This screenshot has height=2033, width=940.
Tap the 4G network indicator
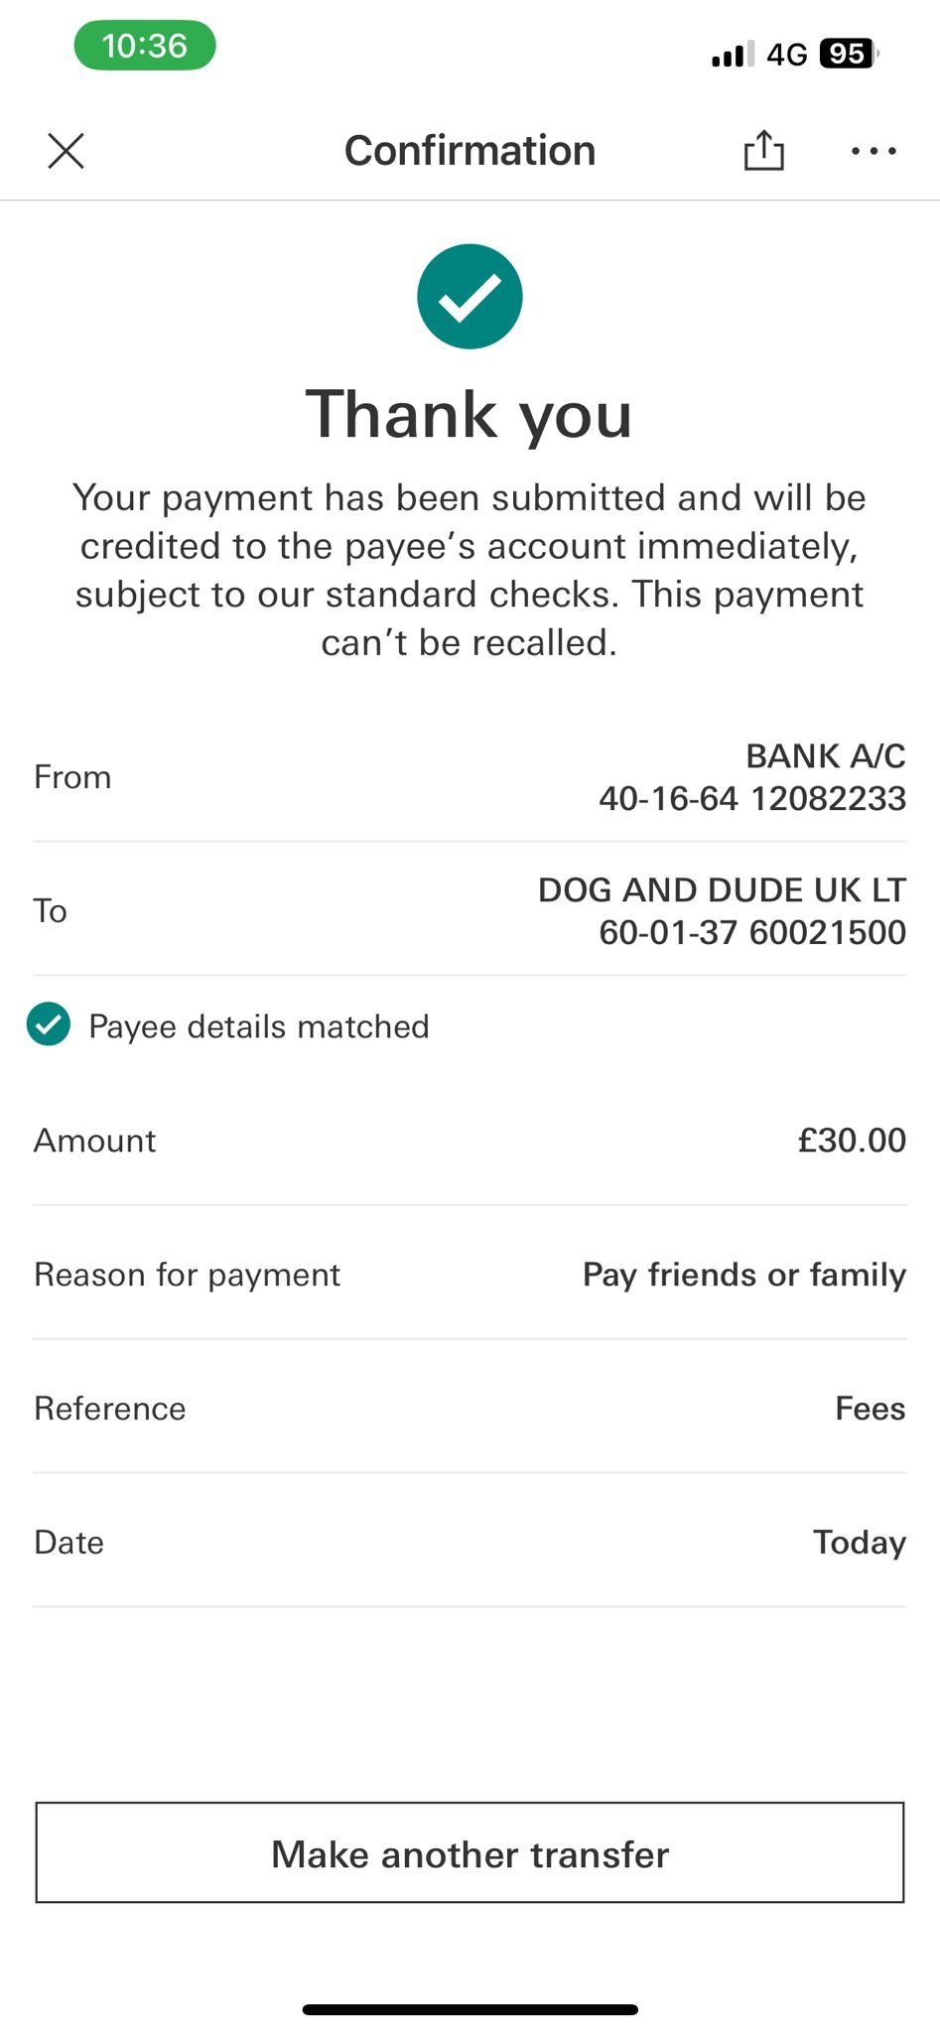click(787, 55)
